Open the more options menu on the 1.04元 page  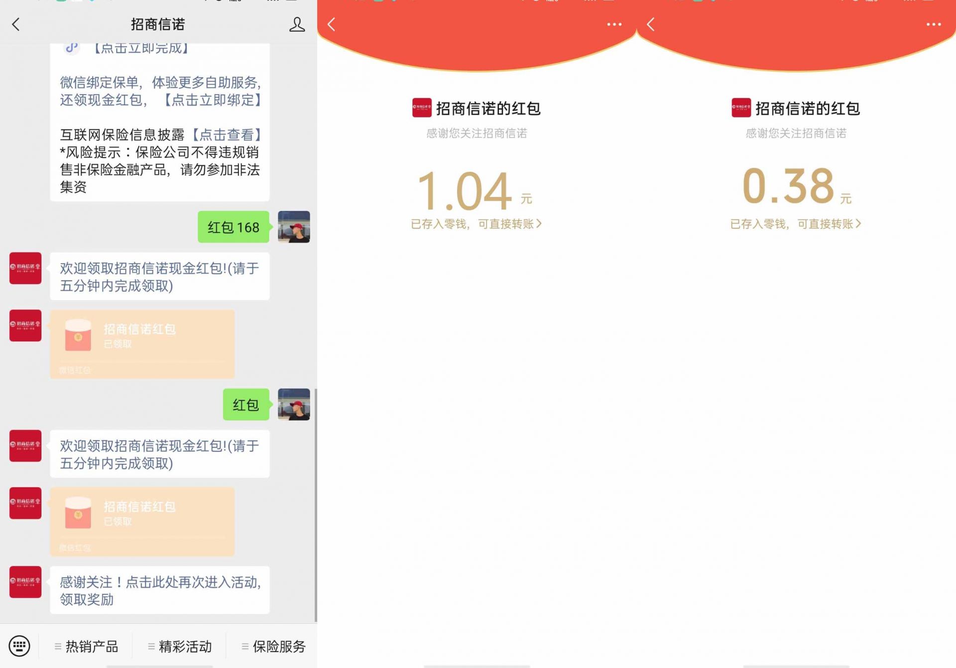tap(614, 24)
